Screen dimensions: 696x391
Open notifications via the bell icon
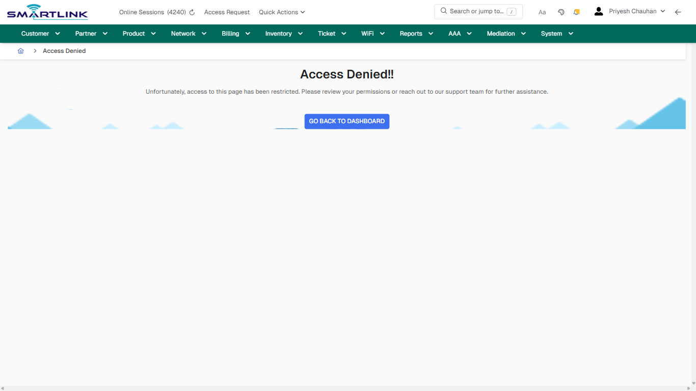pos(576,11)
